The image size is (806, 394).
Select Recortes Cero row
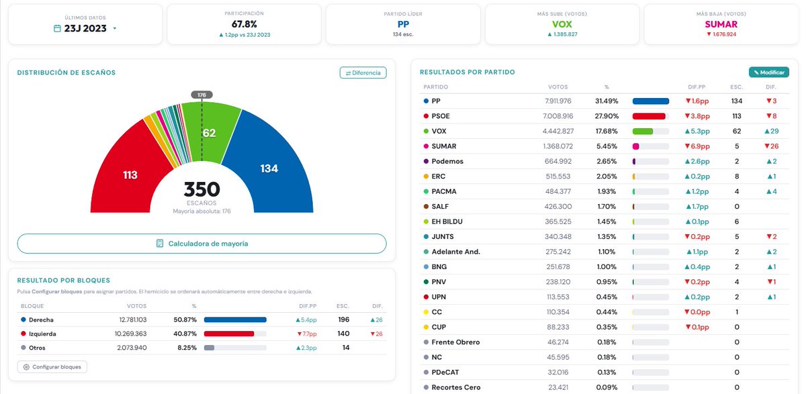point(604,387)
